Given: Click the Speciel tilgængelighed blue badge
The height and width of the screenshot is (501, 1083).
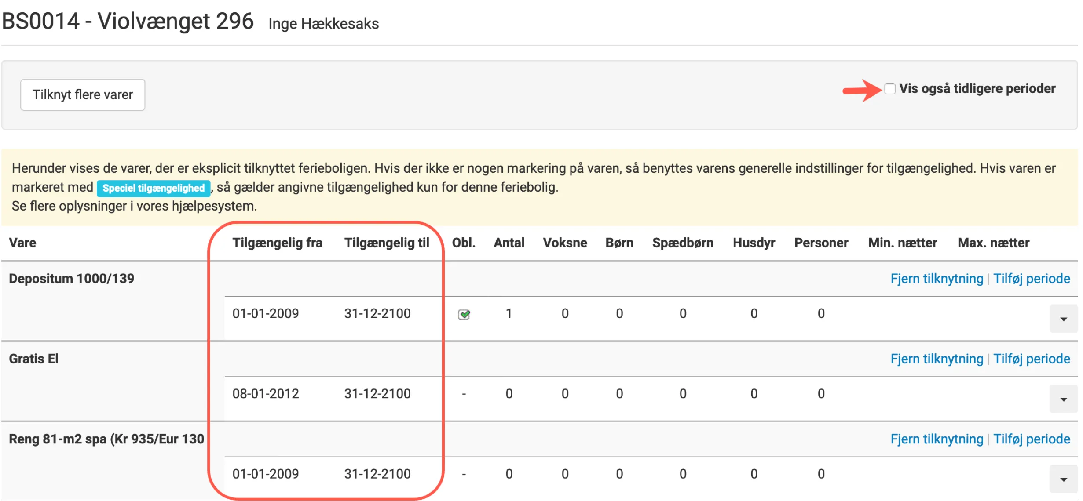Looking at the screenshot, I should 154,188.
